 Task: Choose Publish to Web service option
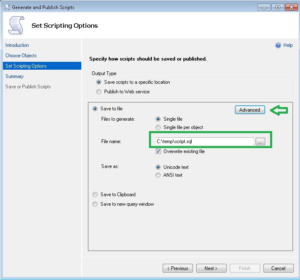99,92
